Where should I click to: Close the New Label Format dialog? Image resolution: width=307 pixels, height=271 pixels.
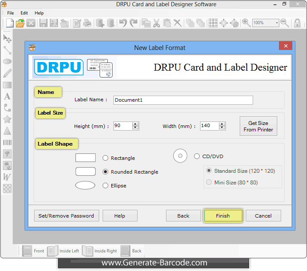286,46
